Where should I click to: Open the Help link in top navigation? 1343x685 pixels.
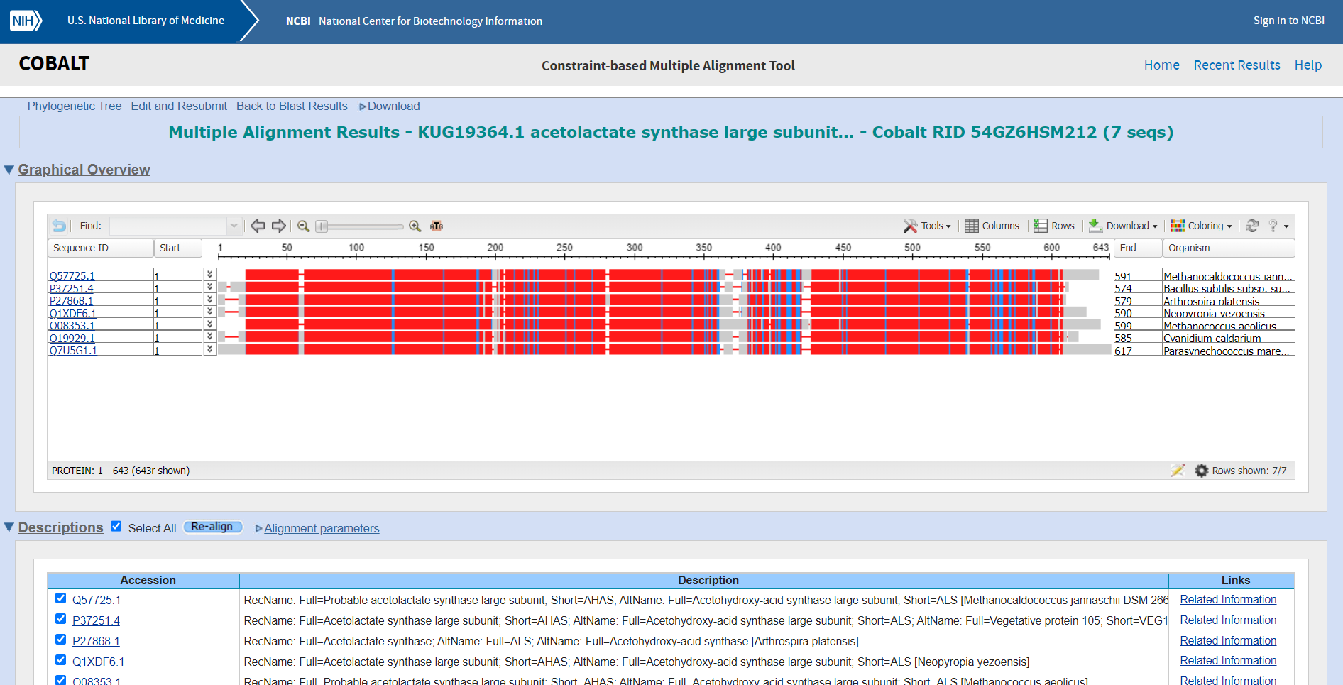coord(1308,65)
